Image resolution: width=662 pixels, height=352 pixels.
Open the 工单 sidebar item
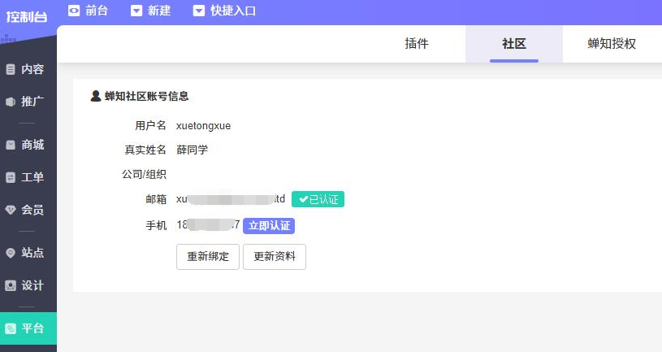pyautogui.click(x=25, y=177)
